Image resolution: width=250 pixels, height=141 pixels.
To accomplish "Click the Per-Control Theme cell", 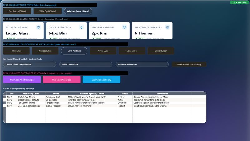I will [x=31, y=103].
